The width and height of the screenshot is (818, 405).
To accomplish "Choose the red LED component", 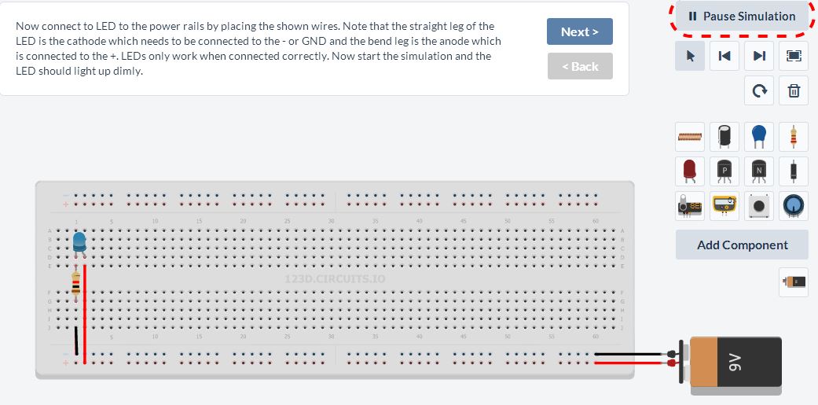I will tap(690, 171).
